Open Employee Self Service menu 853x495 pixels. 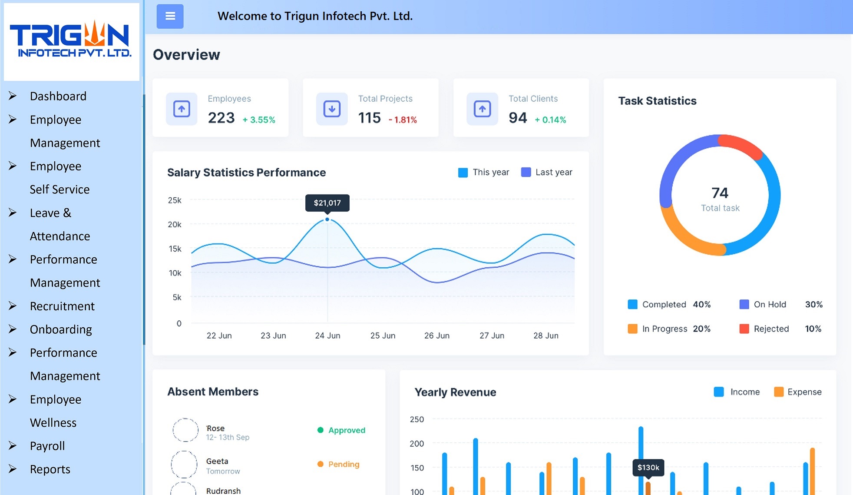(60, 178)
